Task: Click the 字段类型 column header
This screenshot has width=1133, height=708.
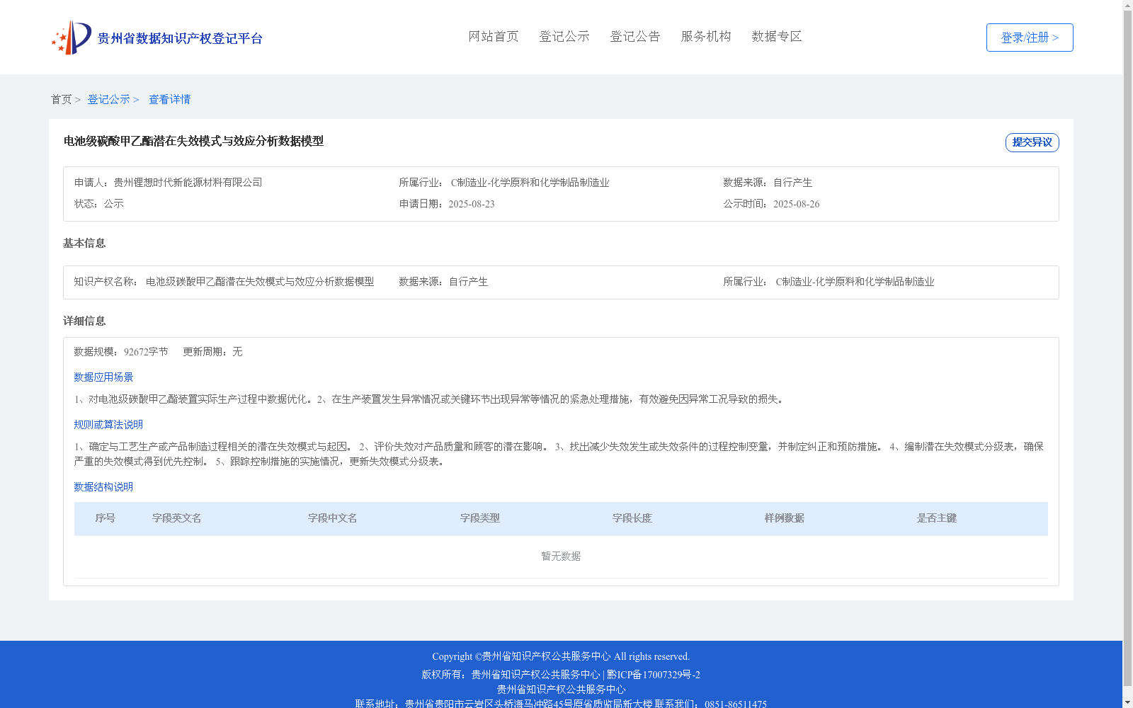Action: click(480, 518)
